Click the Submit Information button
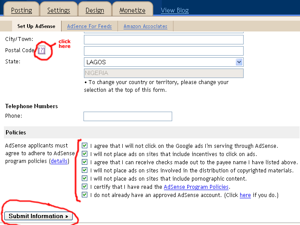The width and height of the screenshot is (300, 225). click(x=38, y=216)
